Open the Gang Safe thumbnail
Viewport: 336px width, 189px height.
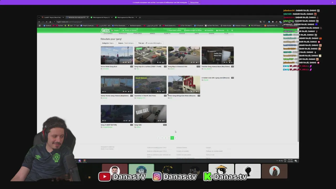pos(150,114)
